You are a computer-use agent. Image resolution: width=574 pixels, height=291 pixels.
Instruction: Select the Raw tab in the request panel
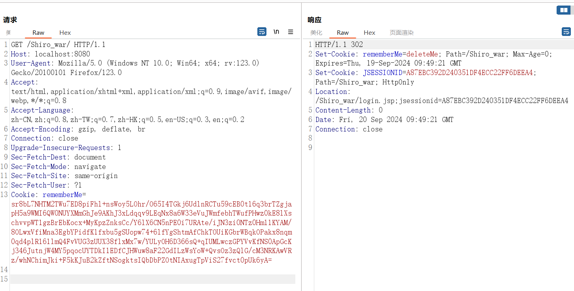pyautogui.click(x=38, y=33)
